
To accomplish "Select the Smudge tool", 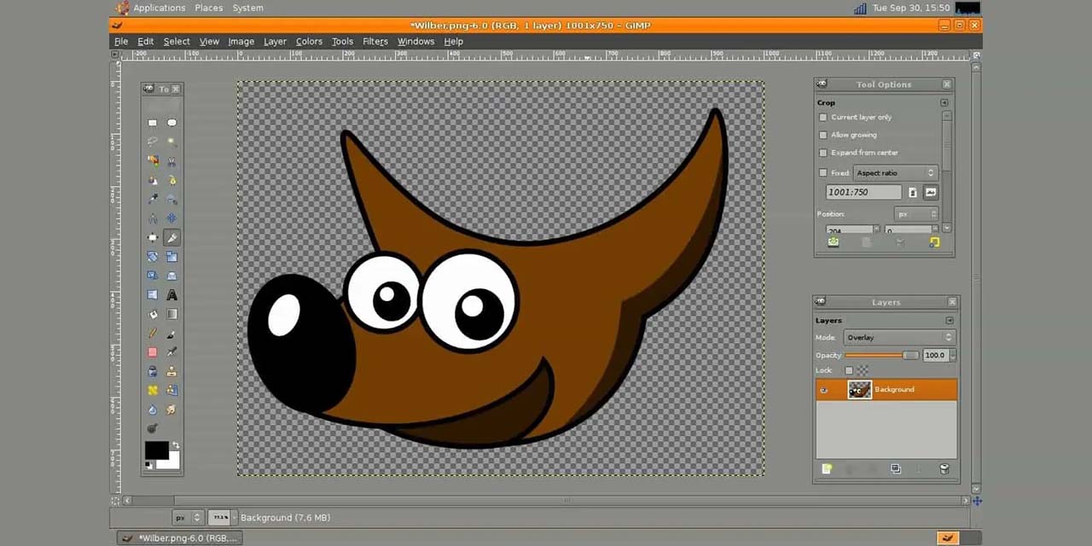I will click(171, 409).
